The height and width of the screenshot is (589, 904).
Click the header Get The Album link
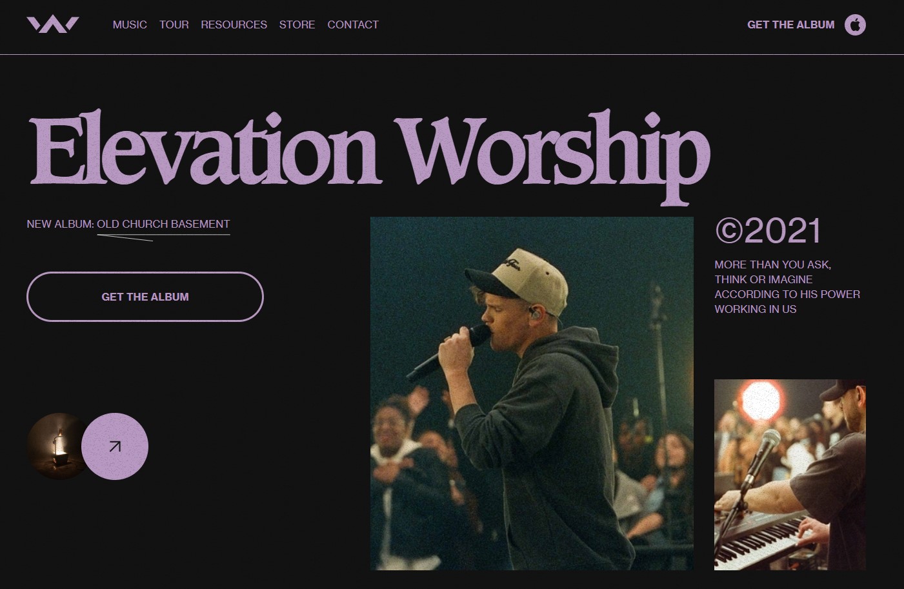click(790, 25)
